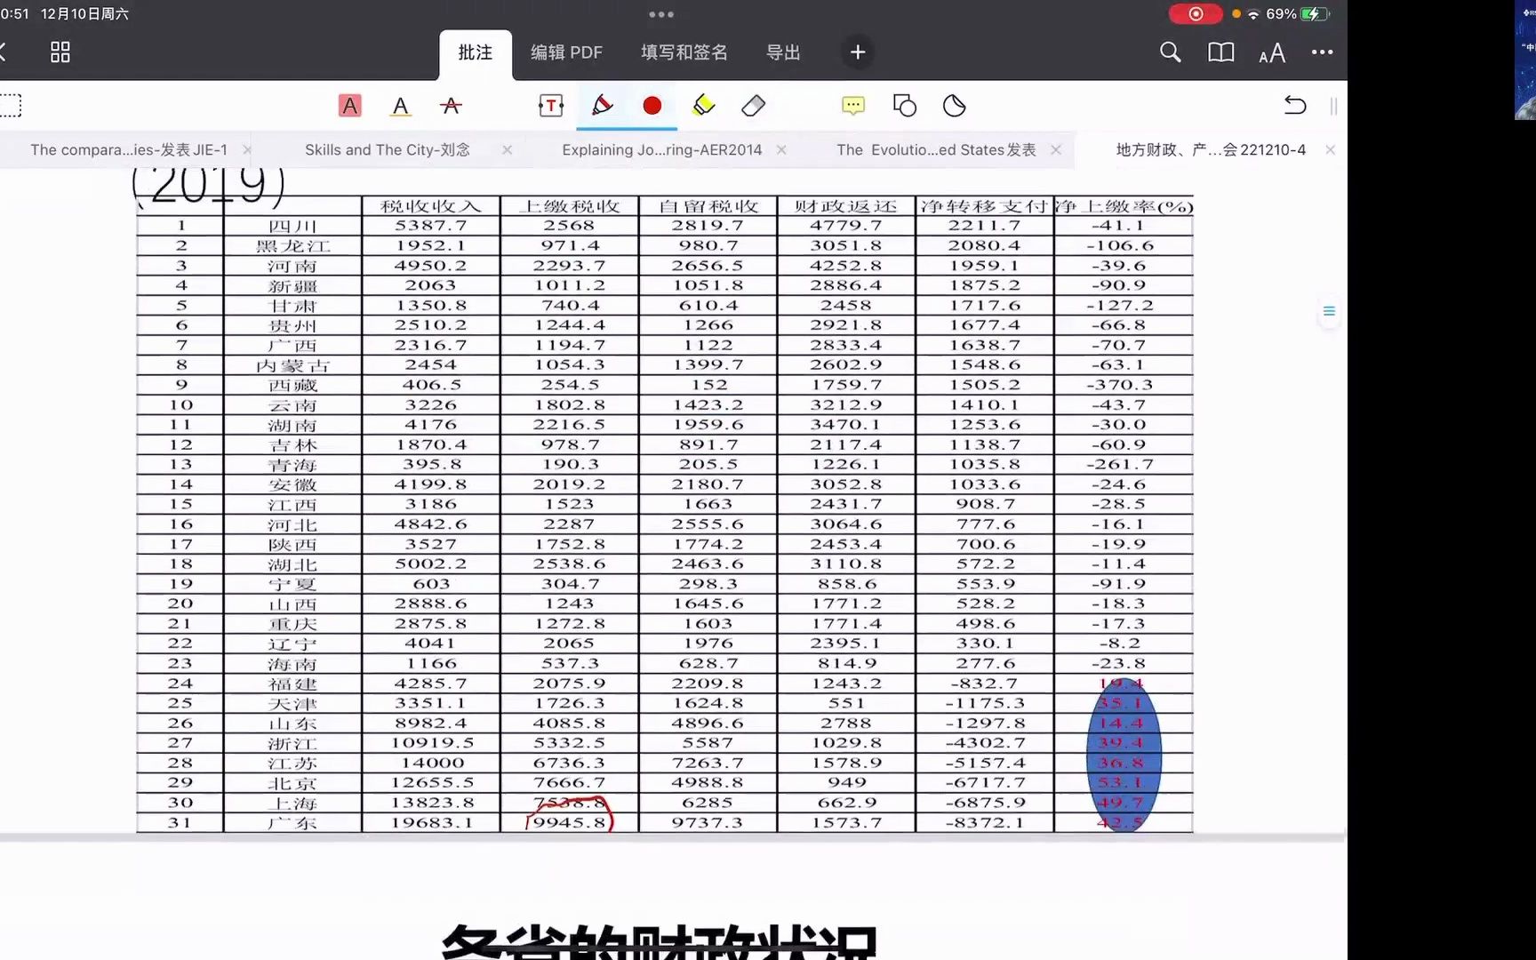This screenshot has width=1536, height=960.
Task: Select the text highlight A tool
Action: click(x=350, y=106)
